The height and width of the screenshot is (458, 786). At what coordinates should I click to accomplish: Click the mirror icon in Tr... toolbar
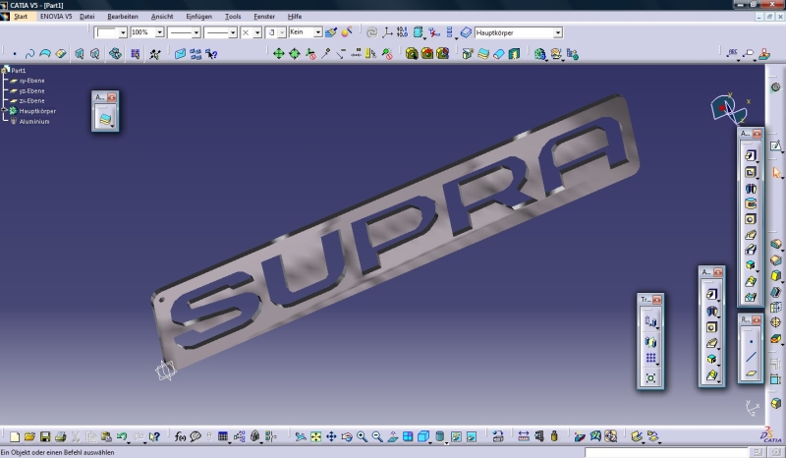(650, 342)
